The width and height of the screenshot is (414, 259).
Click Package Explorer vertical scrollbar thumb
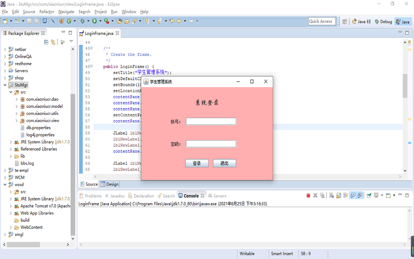point(73,164)
